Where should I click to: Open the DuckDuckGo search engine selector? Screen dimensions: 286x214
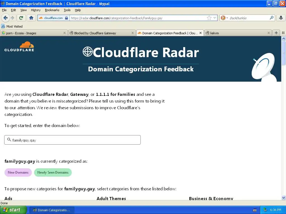pos(224,18)
